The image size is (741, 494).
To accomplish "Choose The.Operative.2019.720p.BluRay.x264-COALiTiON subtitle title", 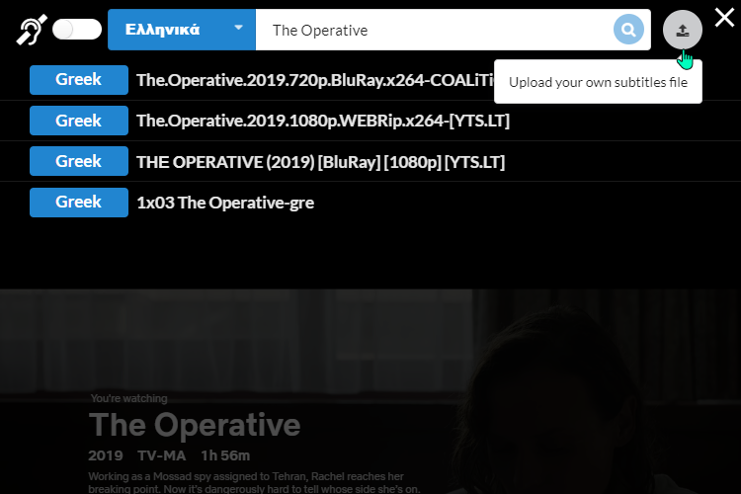I will click(x=315, y=80).
